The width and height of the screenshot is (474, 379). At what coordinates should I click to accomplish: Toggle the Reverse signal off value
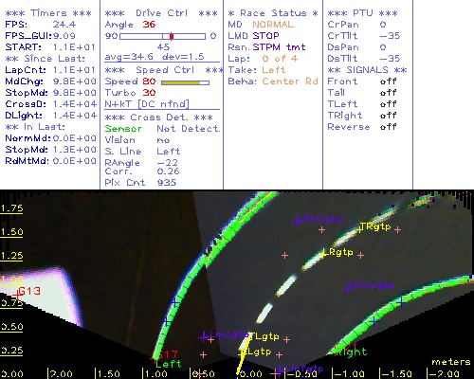[x=388, y=127]
